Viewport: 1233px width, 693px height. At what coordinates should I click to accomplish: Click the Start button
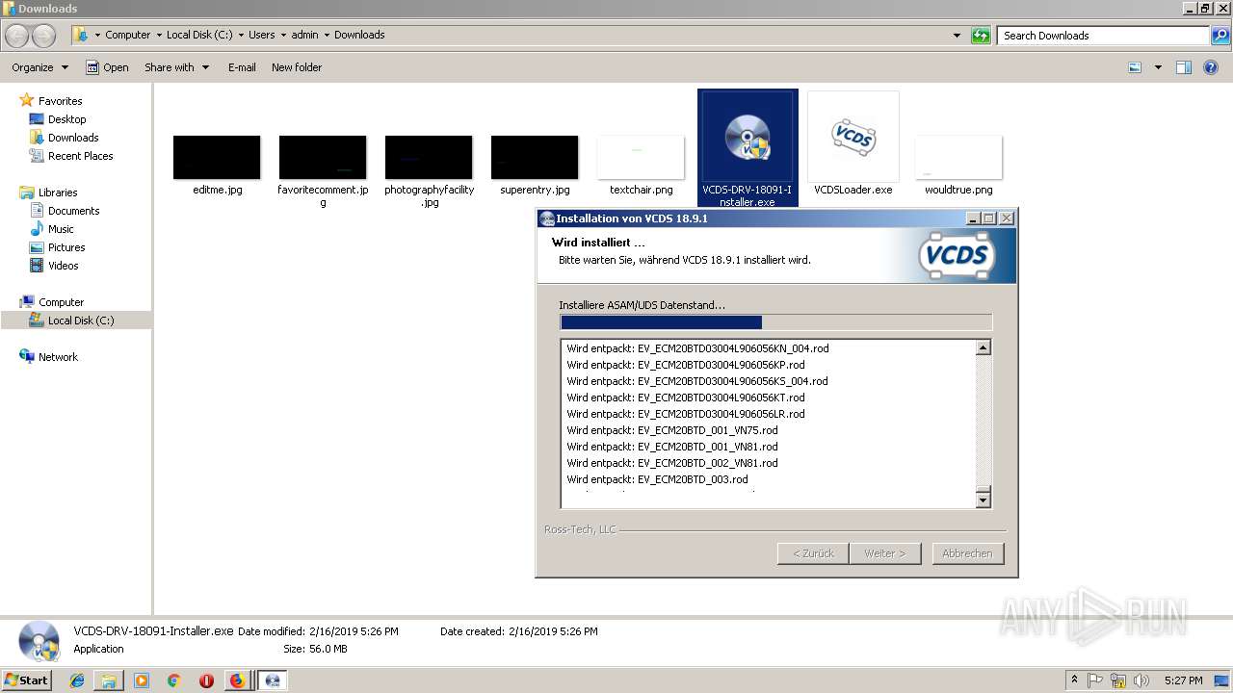pos(27,680)
